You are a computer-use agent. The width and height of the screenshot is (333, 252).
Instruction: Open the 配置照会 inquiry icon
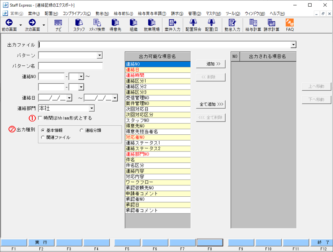coord(193,25)
